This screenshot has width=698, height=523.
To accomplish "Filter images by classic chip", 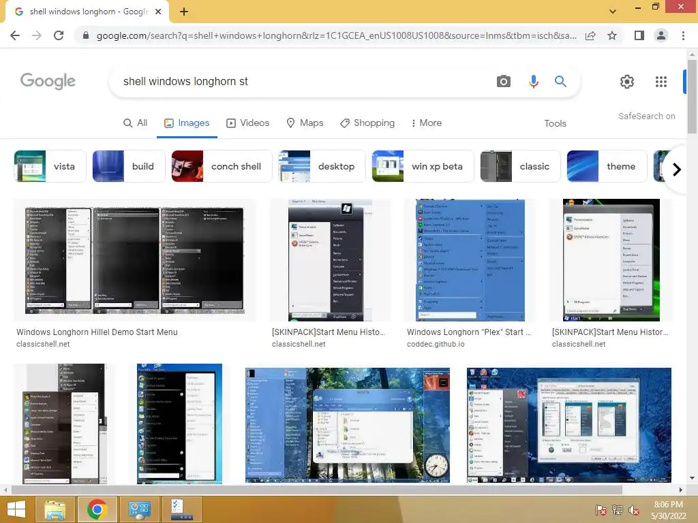I will tap(520, 166).
